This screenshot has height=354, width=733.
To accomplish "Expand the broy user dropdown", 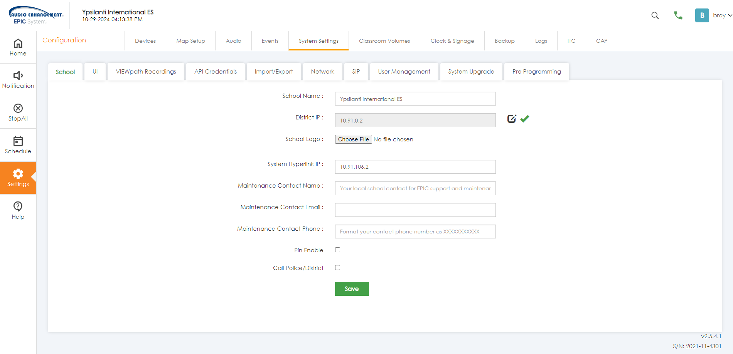I will pyautogui.click(x=722, y=15).
